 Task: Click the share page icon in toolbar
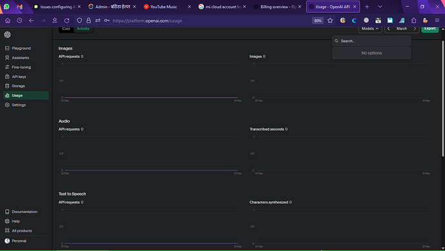[55, 21]
